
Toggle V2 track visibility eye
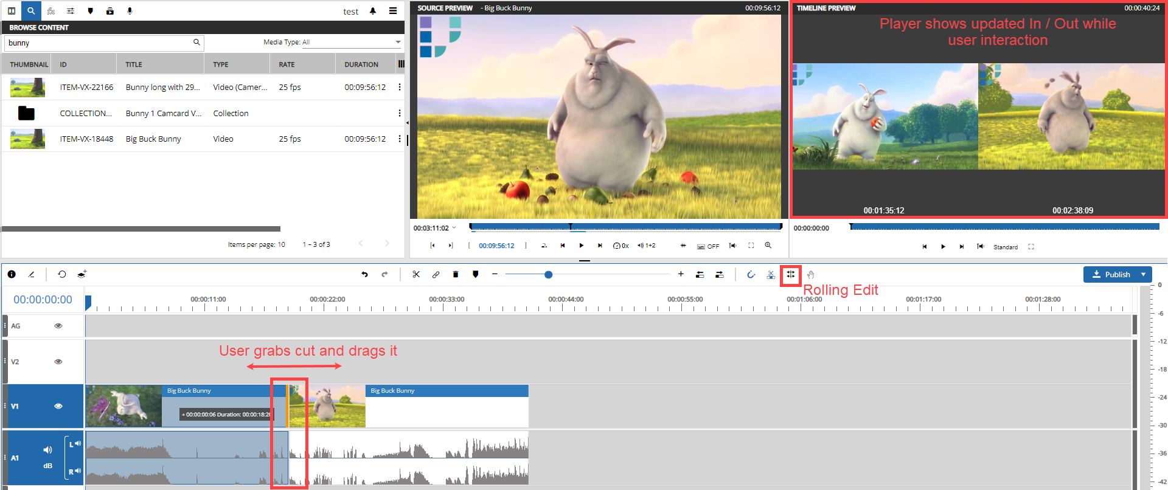tap(58, 362)
